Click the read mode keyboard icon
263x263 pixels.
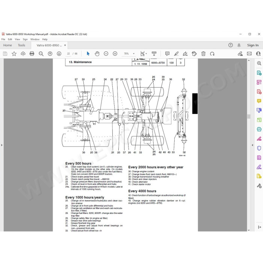154,54
